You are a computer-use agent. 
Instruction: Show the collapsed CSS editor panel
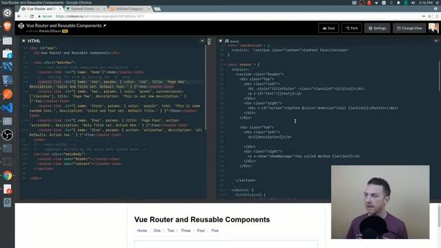tap(209, 41)
